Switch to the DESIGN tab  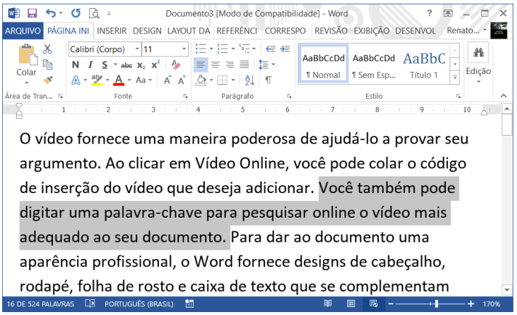pyautogui.click(x=147, y=31)
